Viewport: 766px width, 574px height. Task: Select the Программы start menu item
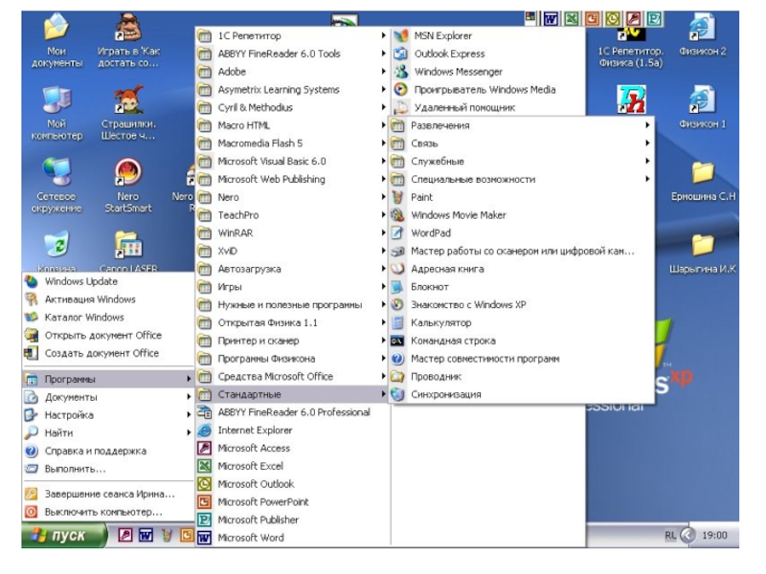(x=108, y=379)
